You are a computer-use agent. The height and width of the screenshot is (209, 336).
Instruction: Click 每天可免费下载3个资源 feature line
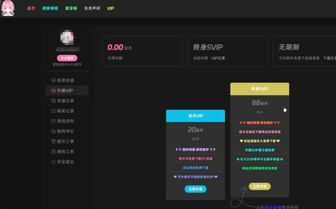(x=196, y=159)
